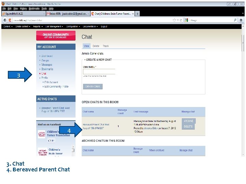Open Groups in My Account
Image resolution: width=246 pixels, height=184 pixels.
click(45, 60)
